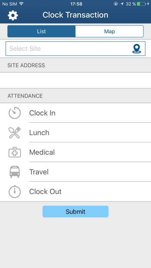Tap the location arrow in status bar
Viewport: 151px width, 268px height.
[x=122, y=4]
